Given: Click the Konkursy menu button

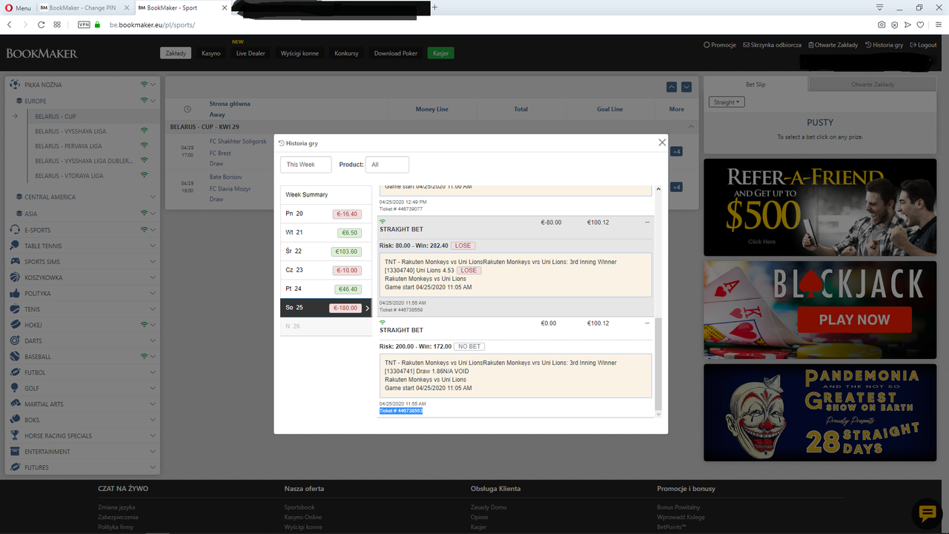Looking at the screenshot, I should click(346, 53).
